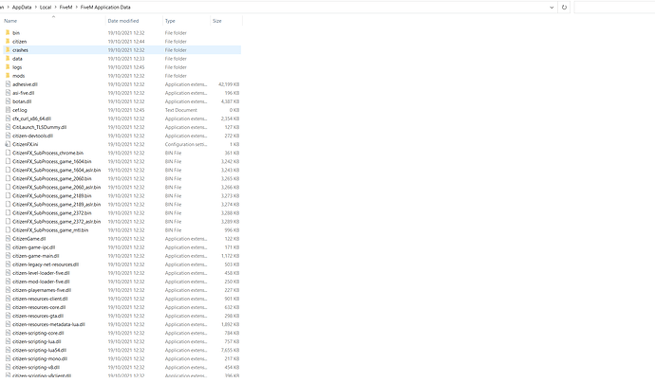The image size is (655, 383).
Task: Sort files by the Type column header
Action: [x=170, y=21]
